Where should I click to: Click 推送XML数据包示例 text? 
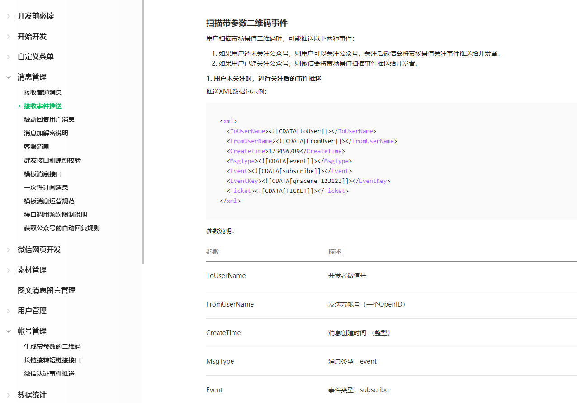(x=236, y=91)
